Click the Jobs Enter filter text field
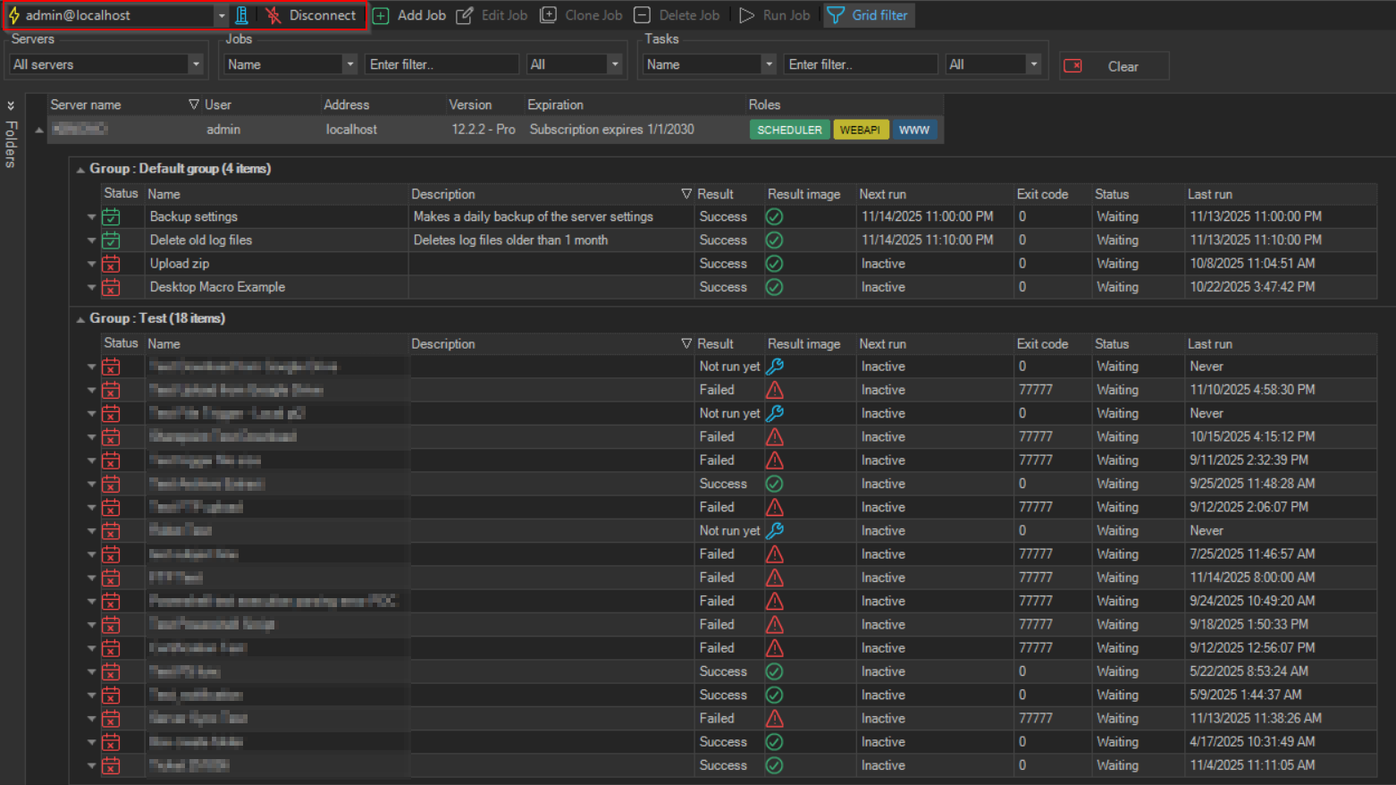This screenshot has height=785, width=1396. pos(441,64)
